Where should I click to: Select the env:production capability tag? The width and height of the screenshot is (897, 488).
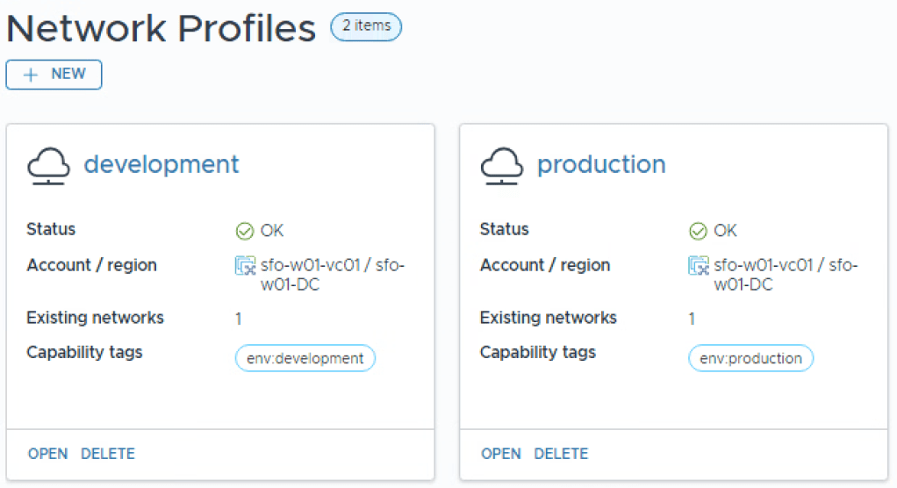pyautogui.click(x=751, y=358)
